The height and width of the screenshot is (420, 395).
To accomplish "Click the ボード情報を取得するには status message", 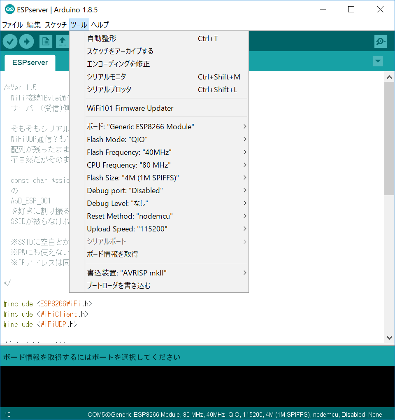I will 92,357.
